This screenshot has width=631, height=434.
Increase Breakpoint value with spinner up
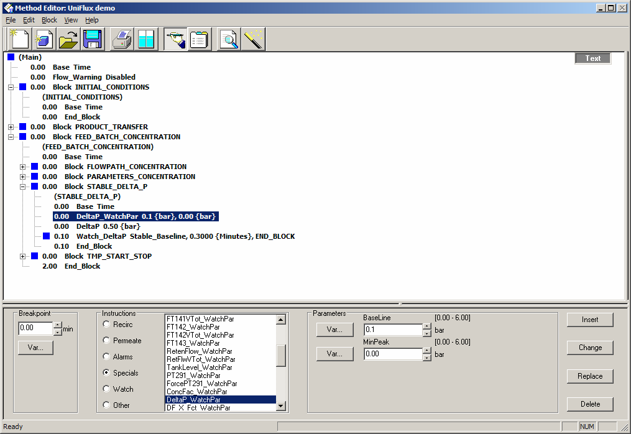[58, 325]
